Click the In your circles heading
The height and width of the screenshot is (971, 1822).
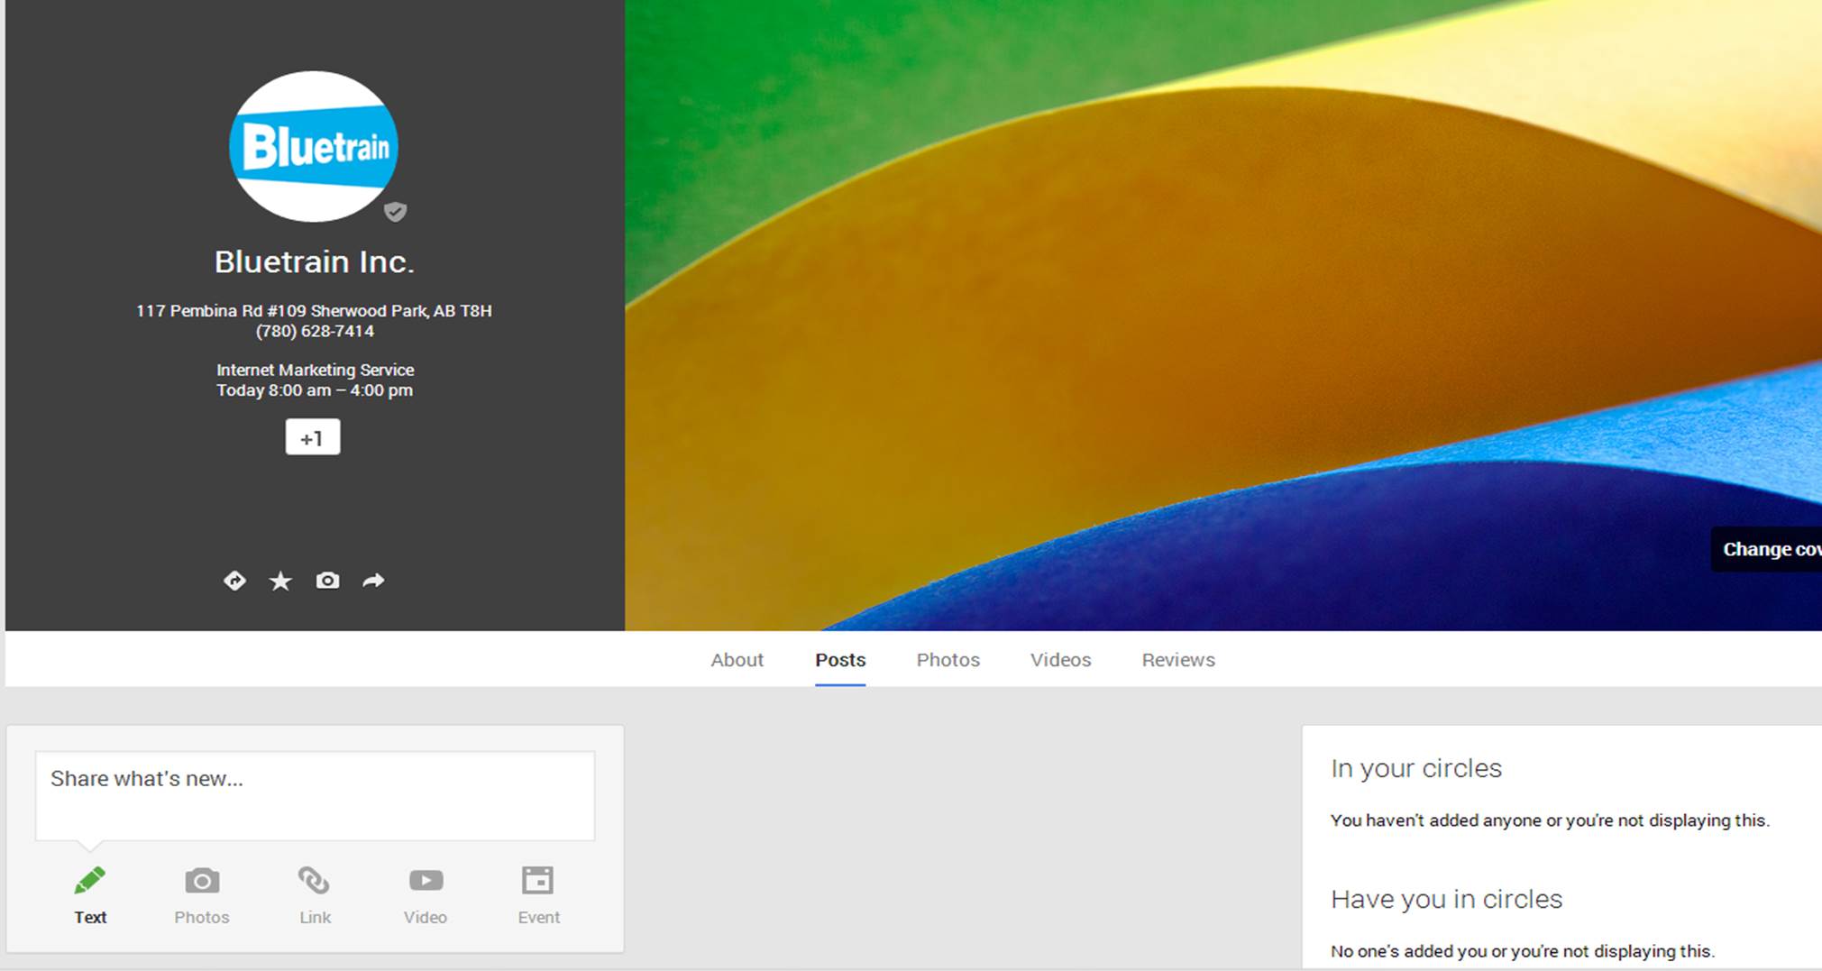[x=1416, y=768]
